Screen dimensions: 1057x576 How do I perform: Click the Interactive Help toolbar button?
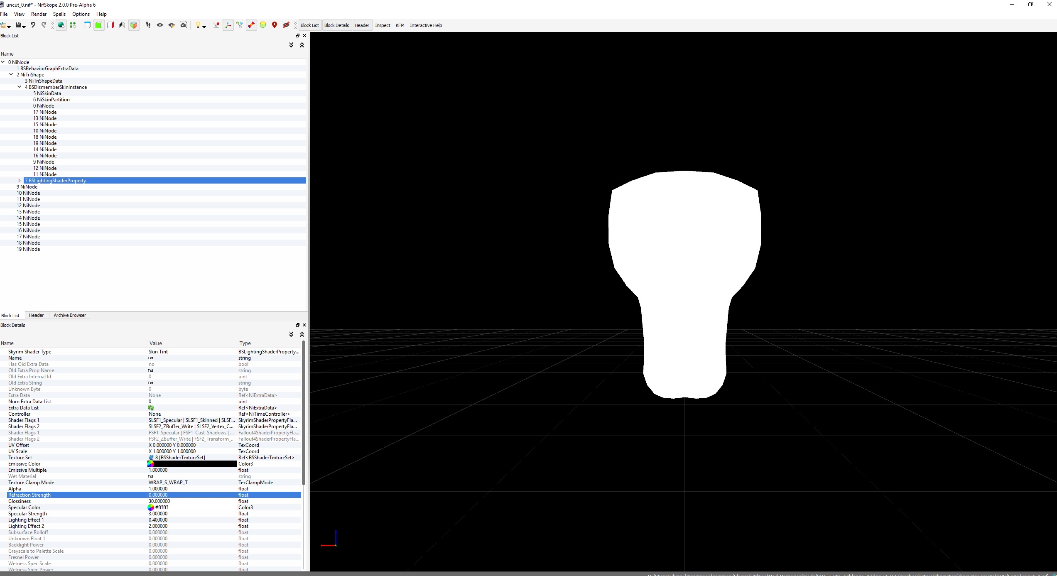click(x=426, y=25)
